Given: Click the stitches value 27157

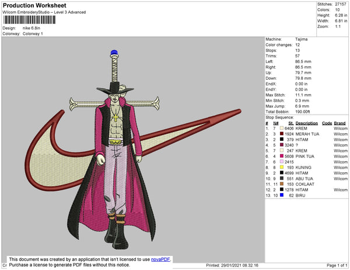Looking at the screenshot, I should (341, 4).
